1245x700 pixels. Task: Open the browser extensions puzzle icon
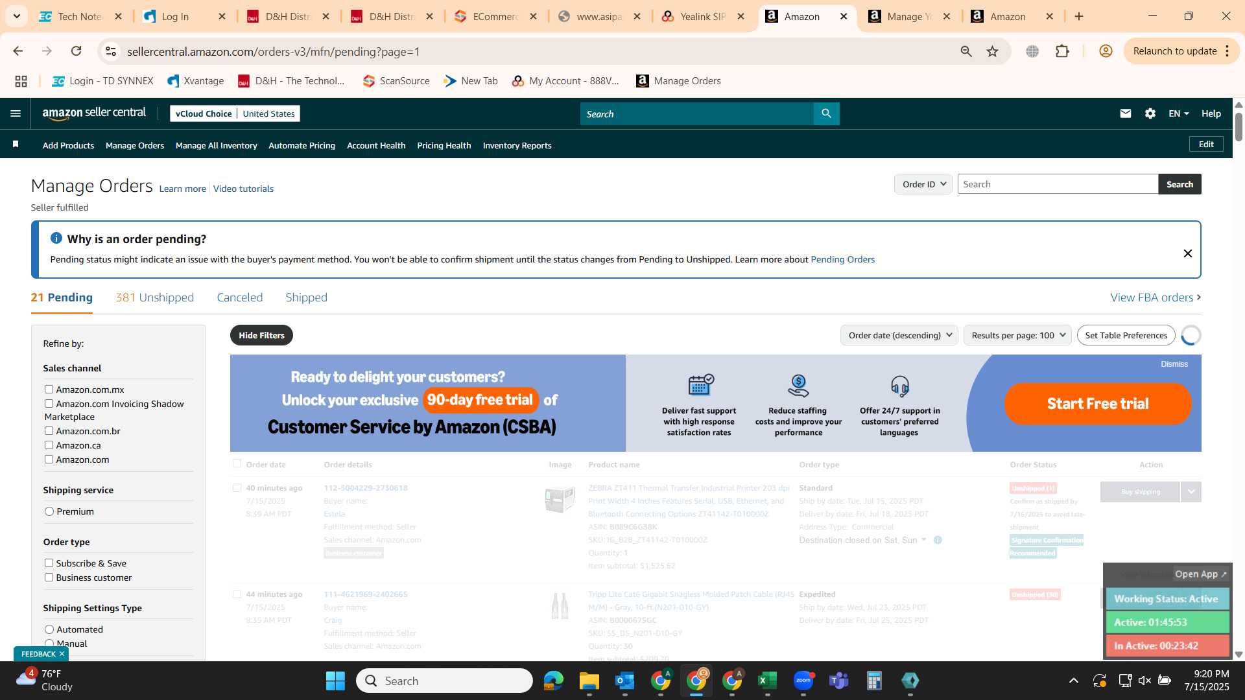(x=1062, y=51)
